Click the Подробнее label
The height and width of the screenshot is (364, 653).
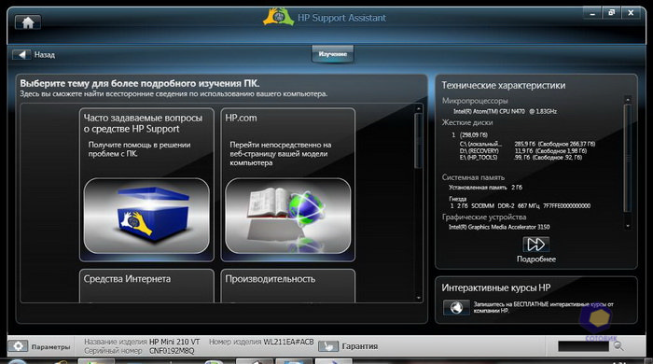[x=536, y=259]
